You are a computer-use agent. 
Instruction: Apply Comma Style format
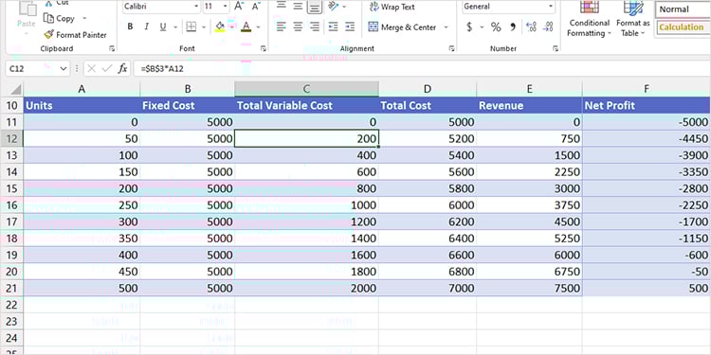513,27
